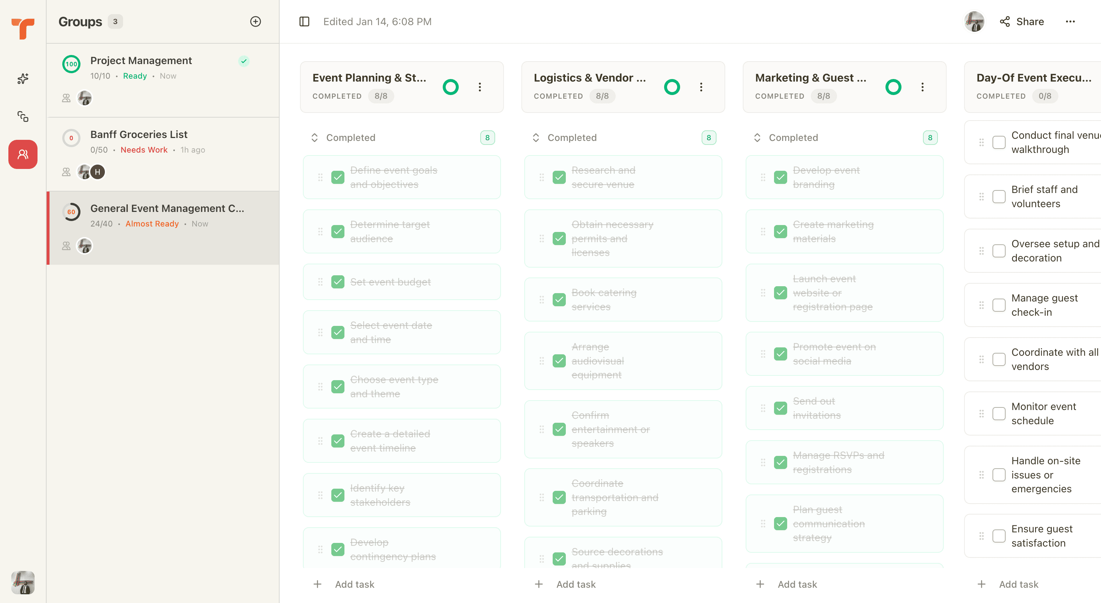Click Day-Of Event Execu... column title

(x=1034, y=78)
